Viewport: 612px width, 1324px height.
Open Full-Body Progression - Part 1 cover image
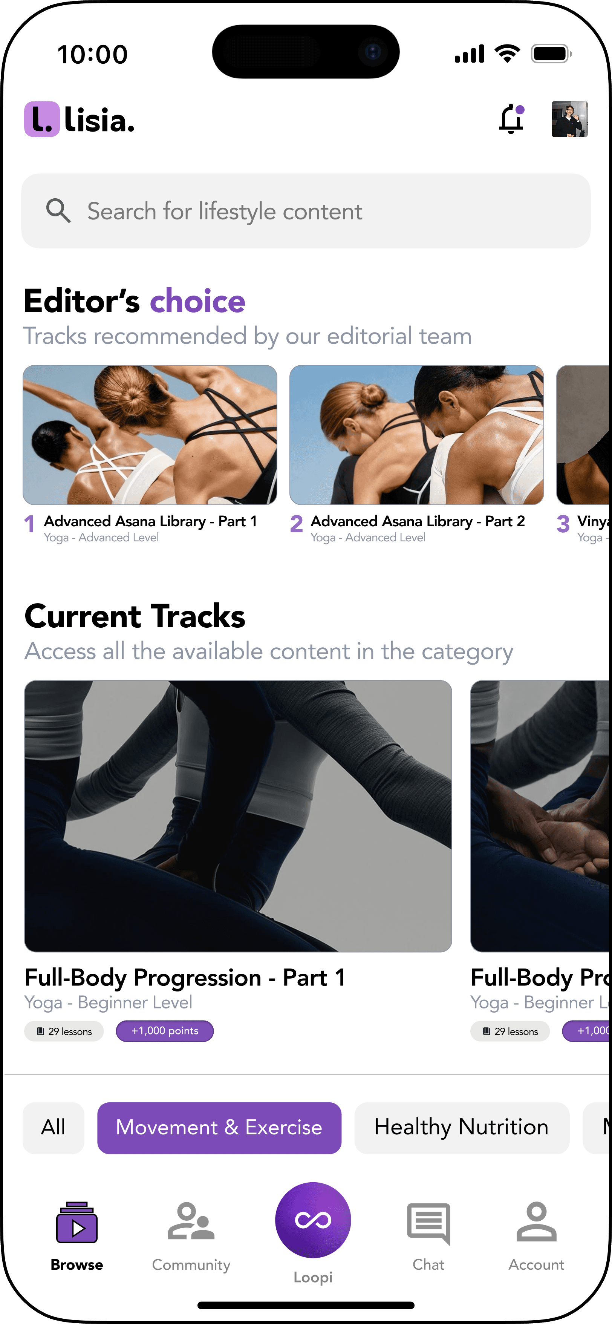[x=239, y=816]
